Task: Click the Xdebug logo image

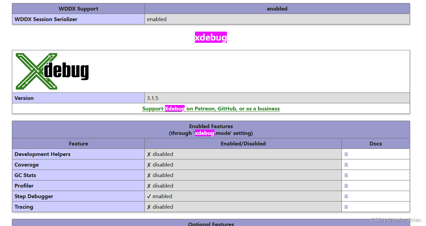Action: 52,71
